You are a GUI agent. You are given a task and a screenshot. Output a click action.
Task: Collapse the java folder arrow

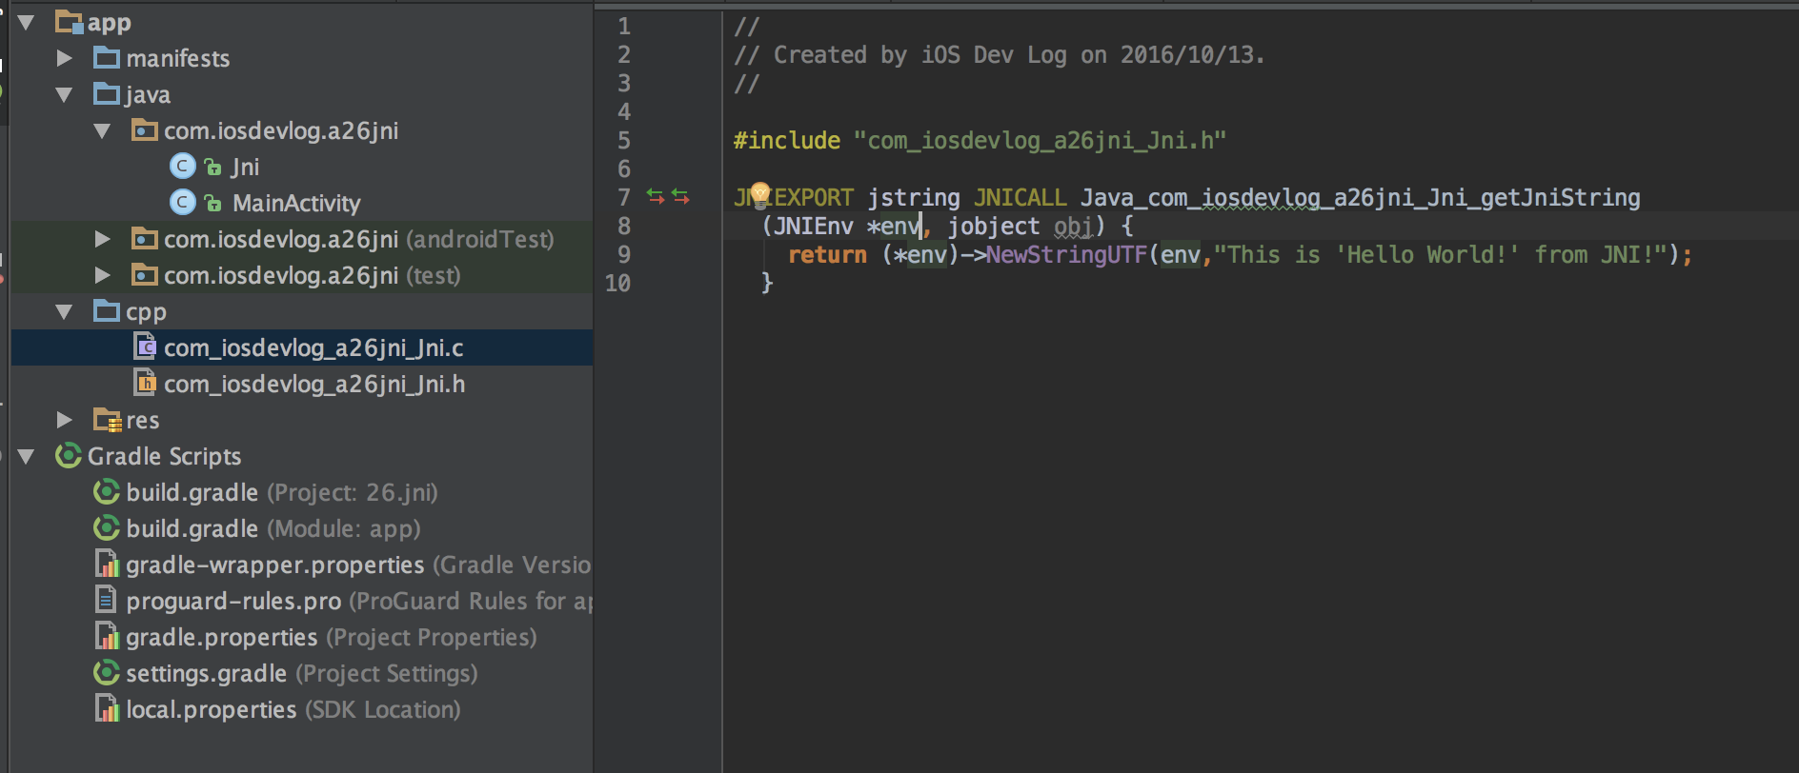click(x=65, y=94)
